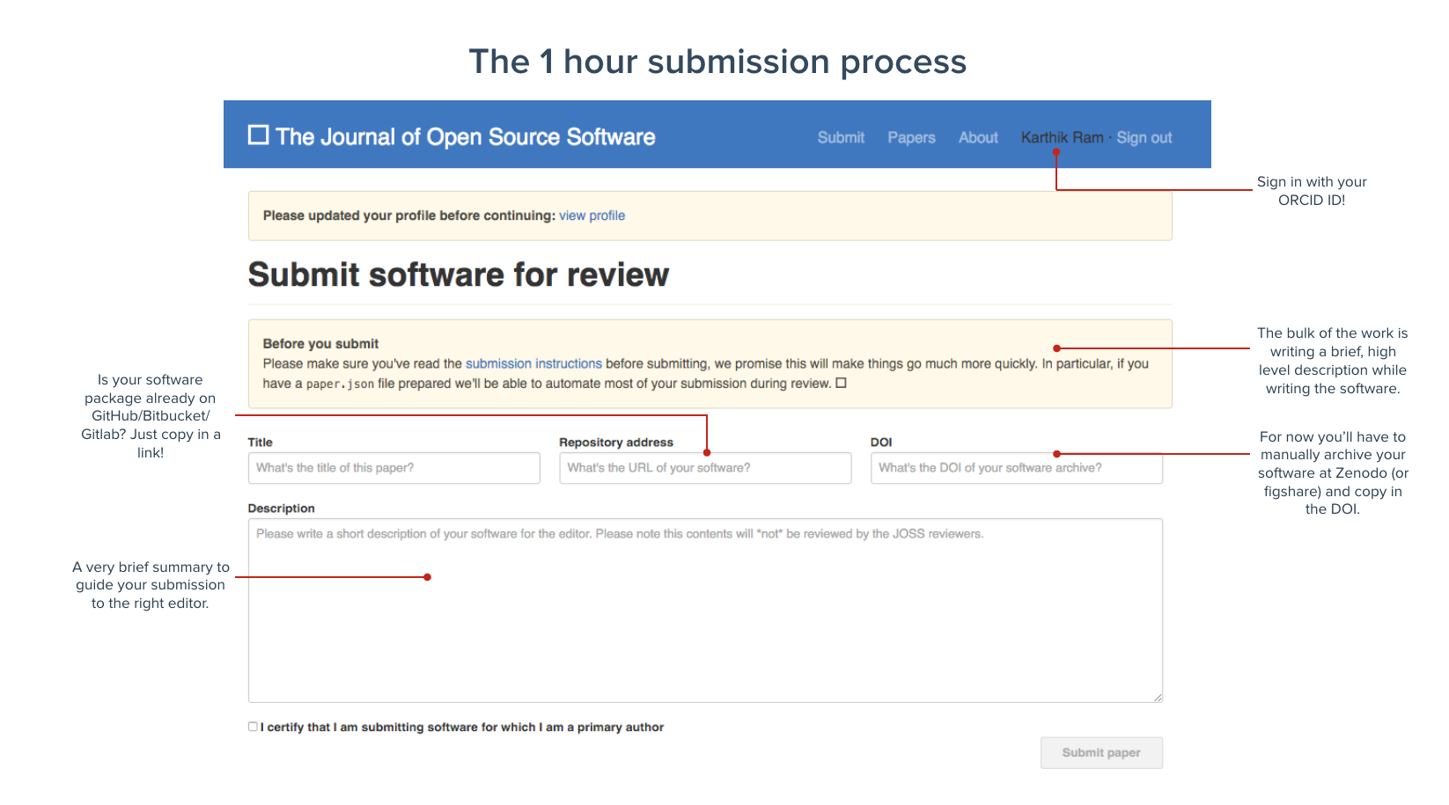Click red marker dot on DOI field
1449x805 pixels.
coord(1056,454)
